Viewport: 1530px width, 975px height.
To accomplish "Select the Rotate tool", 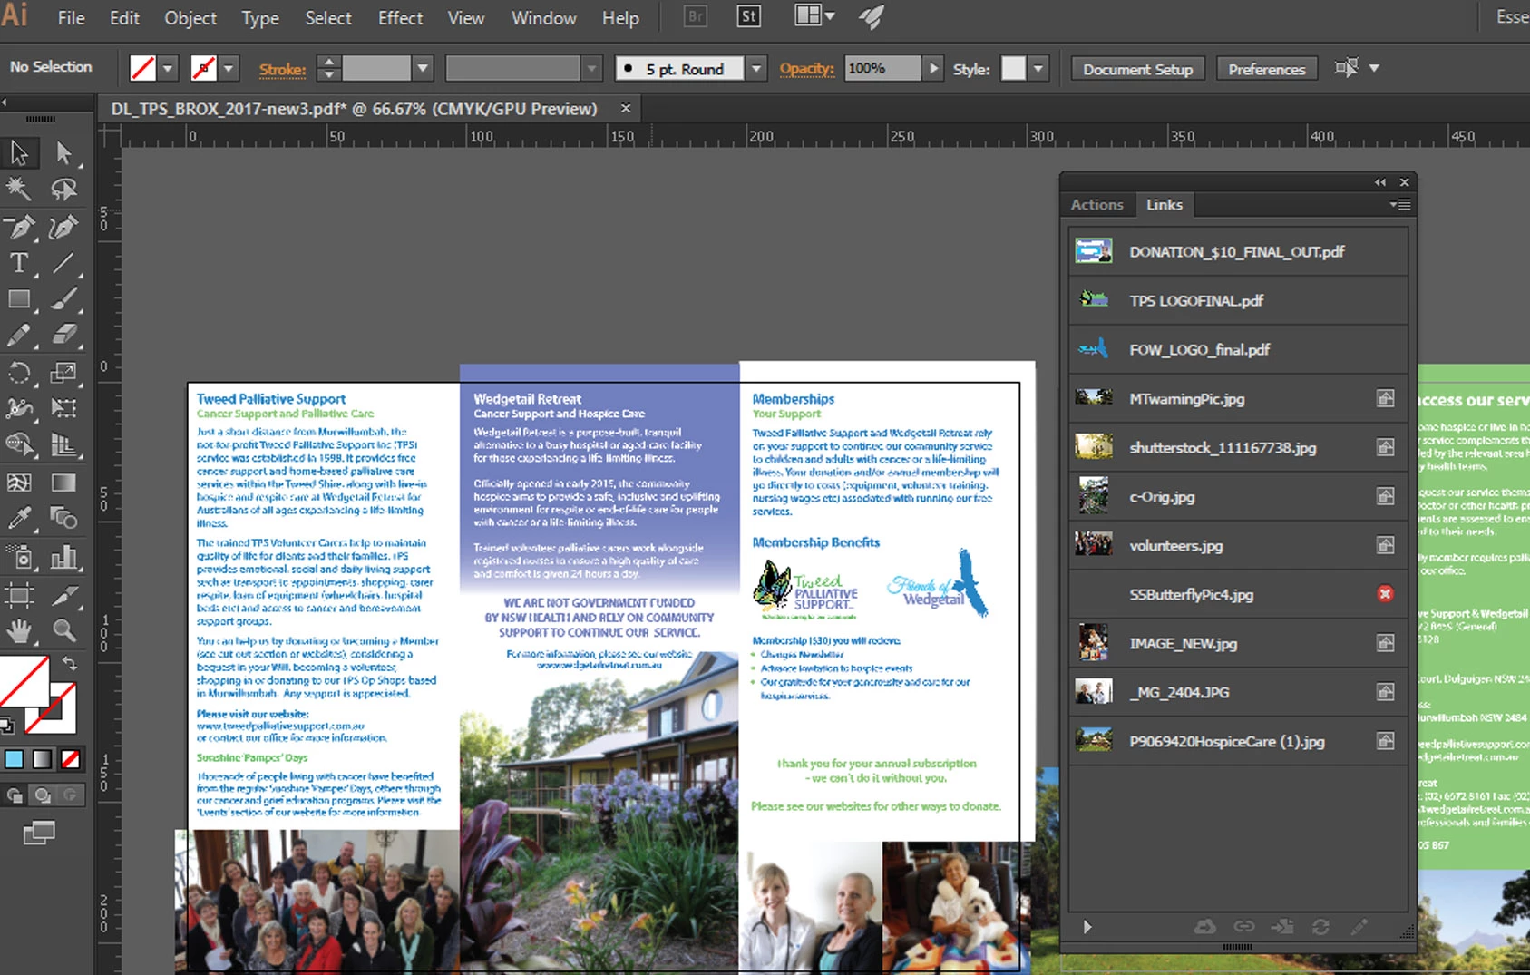I will (19, 372).
